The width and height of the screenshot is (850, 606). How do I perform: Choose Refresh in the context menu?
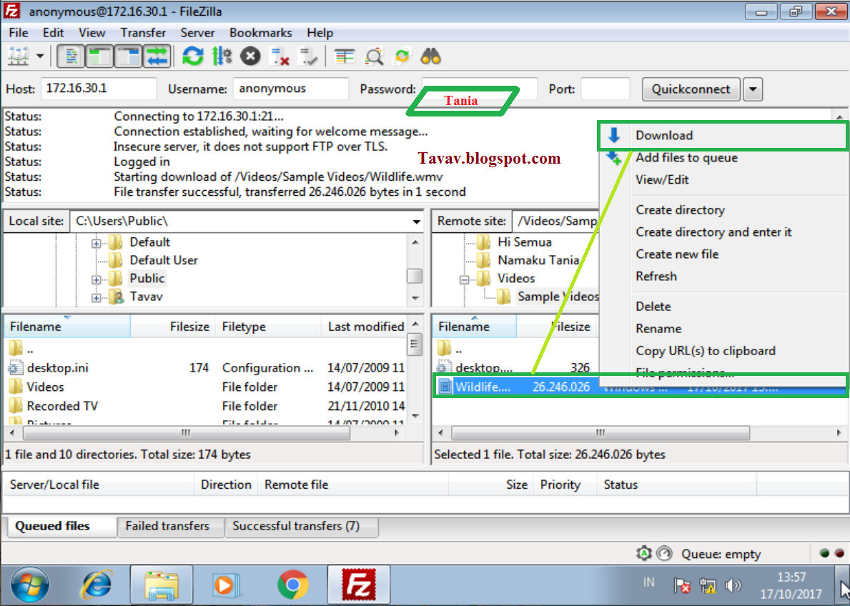[723, 277]
